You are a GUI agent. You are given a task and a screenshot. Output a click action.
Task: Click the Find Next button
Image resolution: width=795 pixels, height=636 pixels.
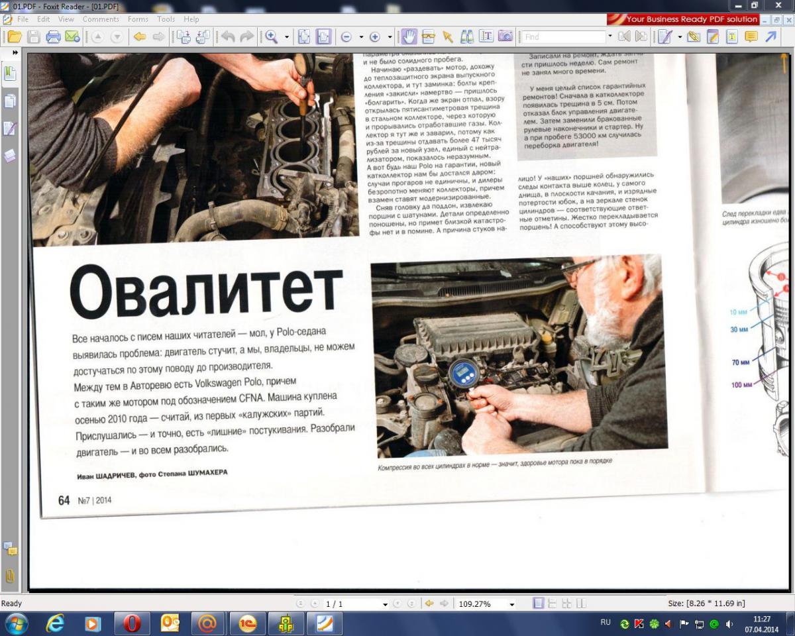click(641, 36)
